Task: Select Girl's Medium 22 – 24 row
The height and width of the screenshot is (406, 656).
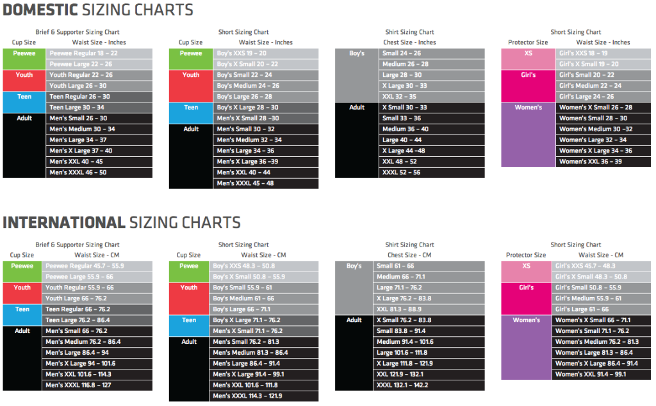Action: [603, 86]
